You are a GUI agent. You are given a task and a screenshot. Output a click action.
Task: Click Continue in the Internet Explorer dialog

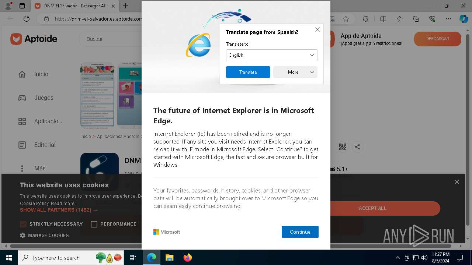click(x=300, y=232)
